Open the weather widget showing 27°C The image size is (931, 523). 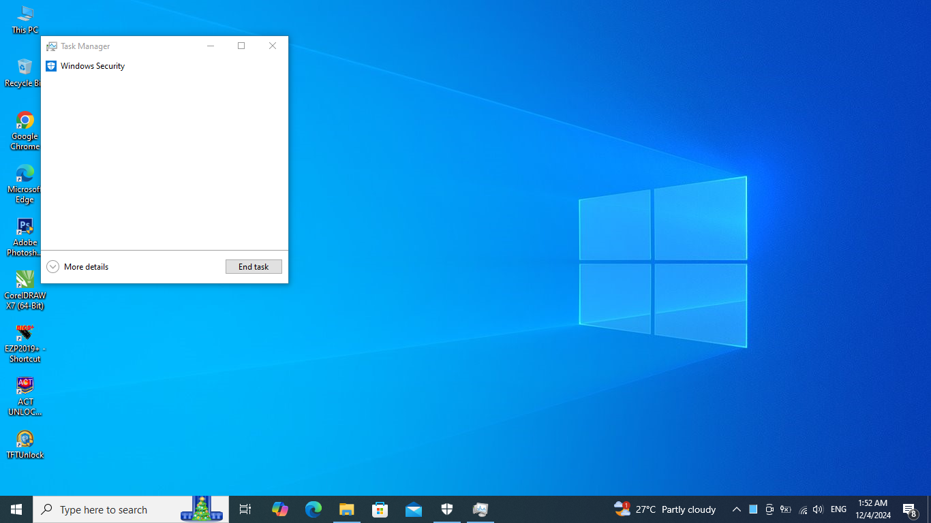[665, 509]
